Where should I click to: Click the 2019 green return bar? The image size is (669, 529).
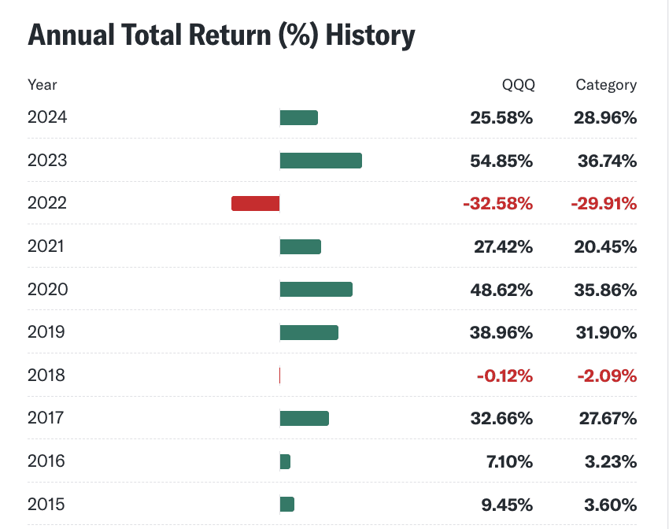[309, 332]
